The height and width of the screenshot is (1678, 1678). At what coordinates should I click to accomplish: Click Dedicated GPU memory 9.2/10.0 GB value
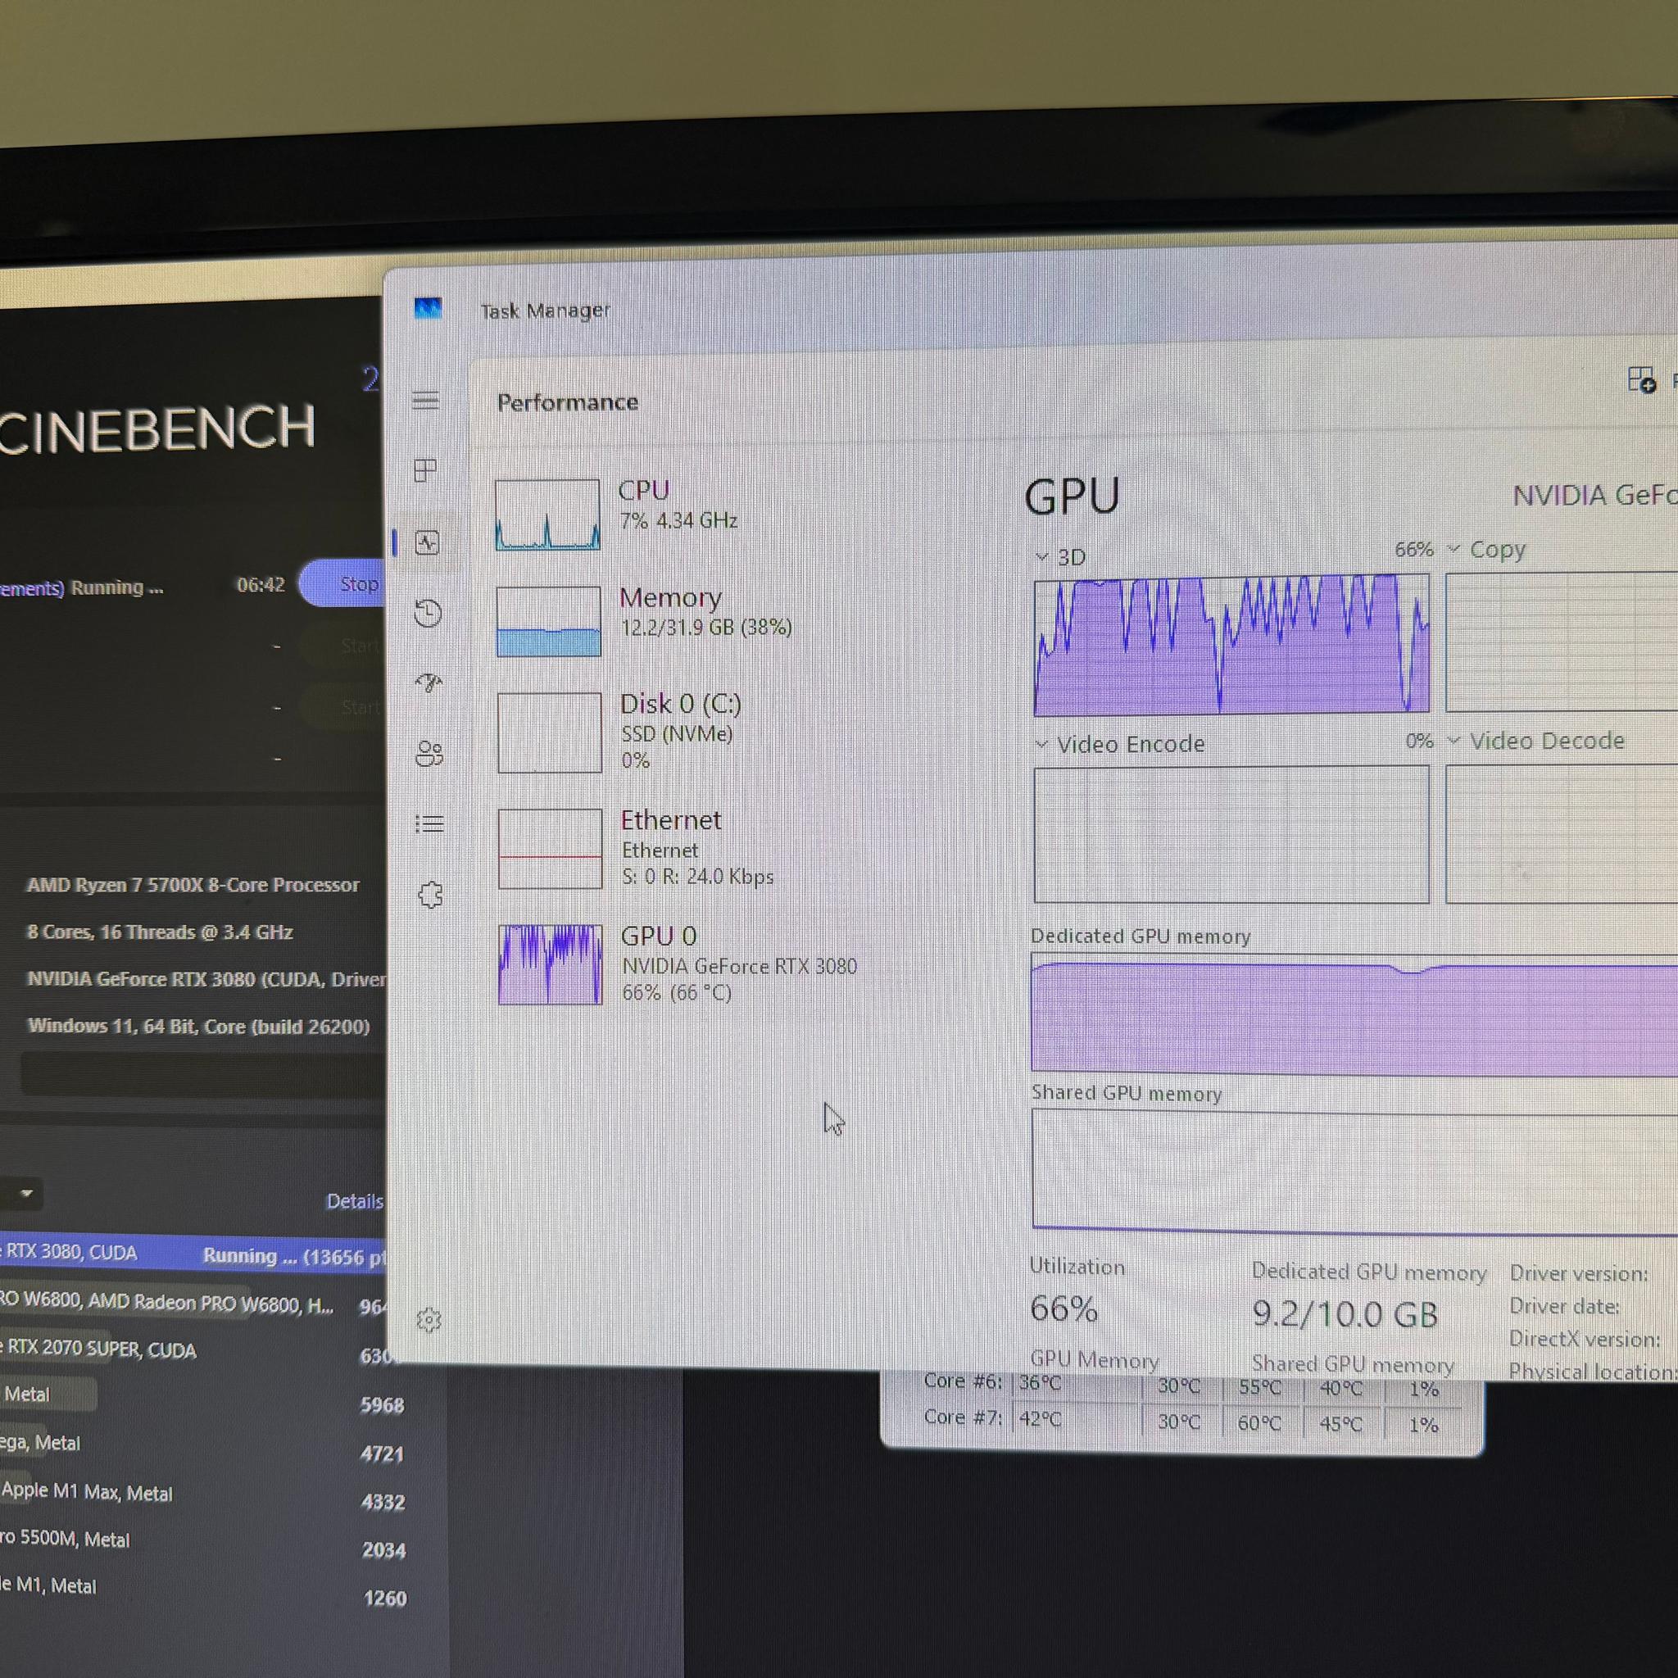[1345, 1314]
